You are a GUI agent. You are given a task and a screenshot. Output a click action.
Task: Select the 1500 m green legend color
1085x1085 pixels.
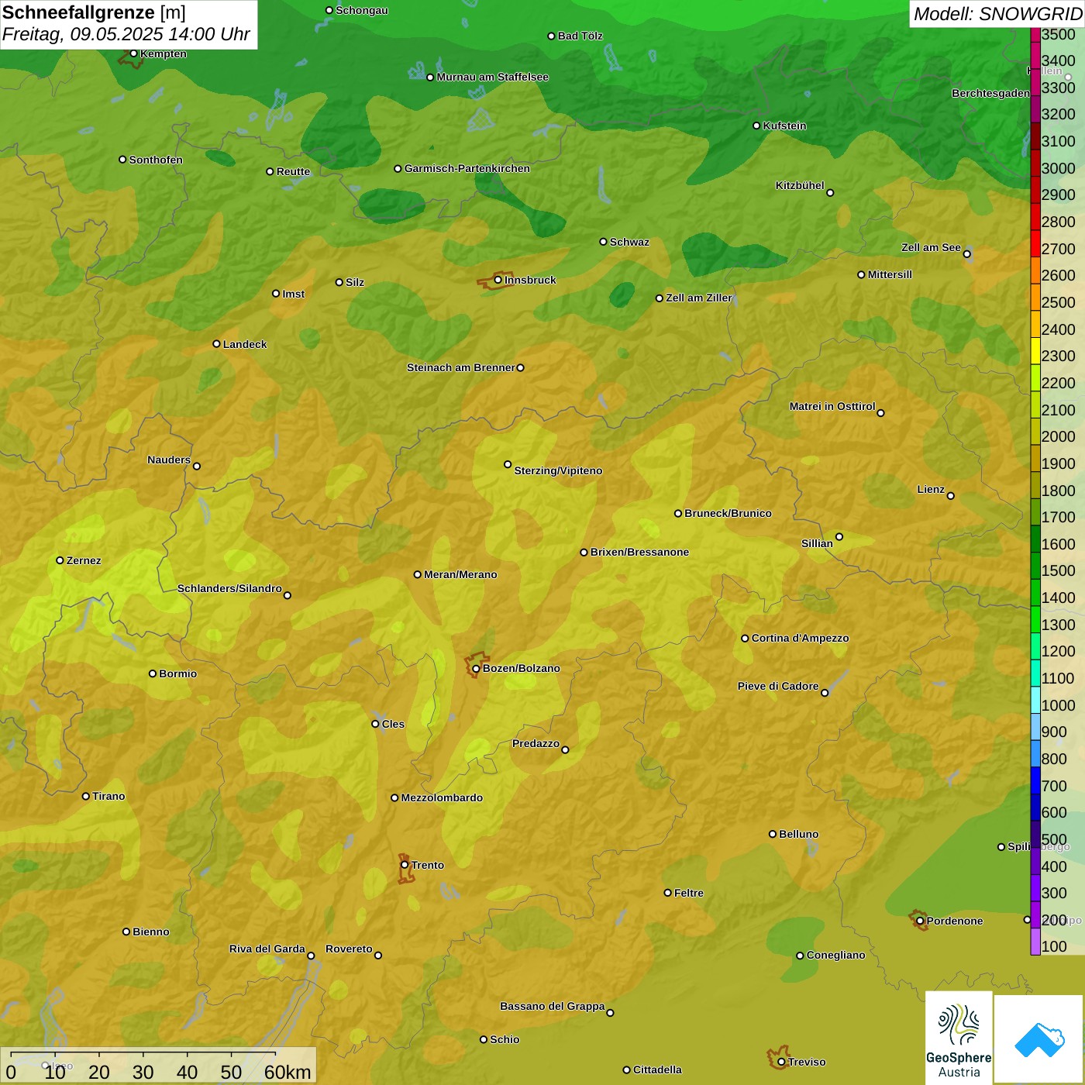pos(1035,566)
